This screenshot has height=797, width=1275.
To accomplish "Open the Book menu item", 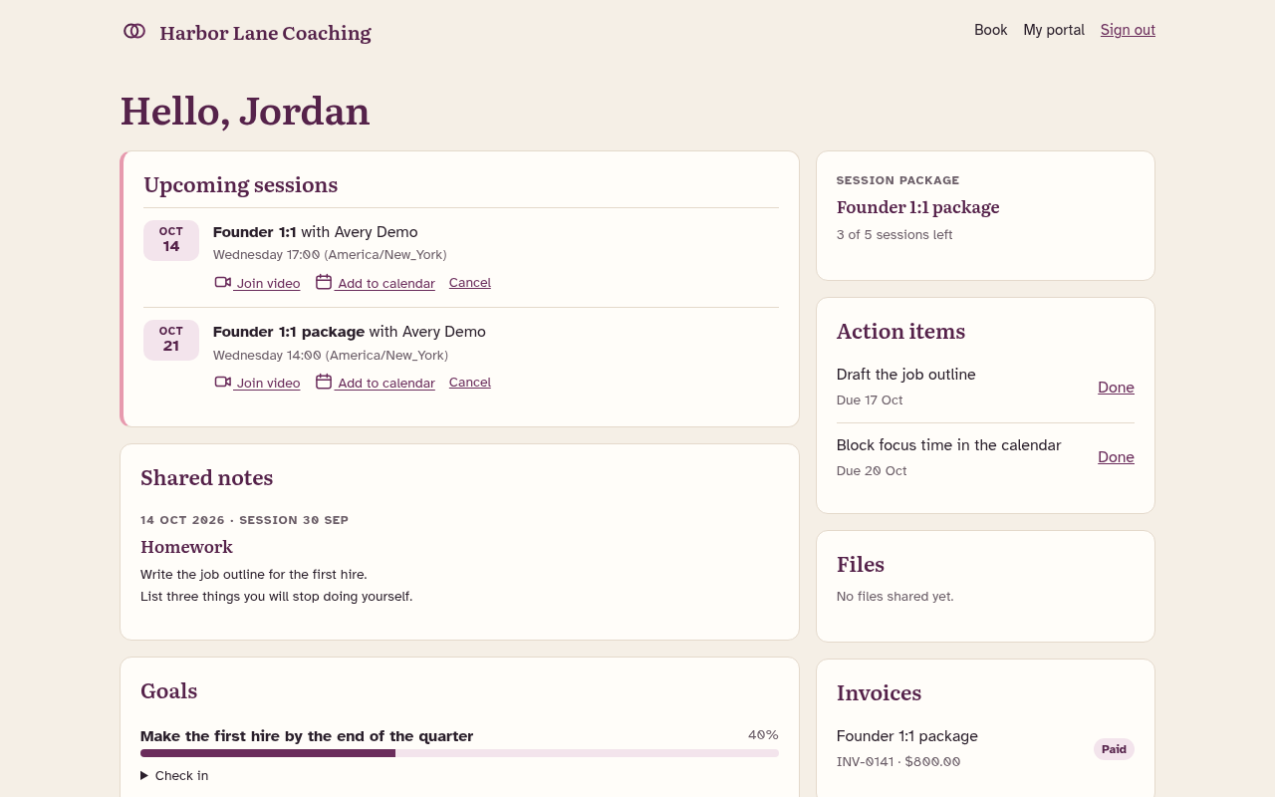I will click(x=991, y=30).
